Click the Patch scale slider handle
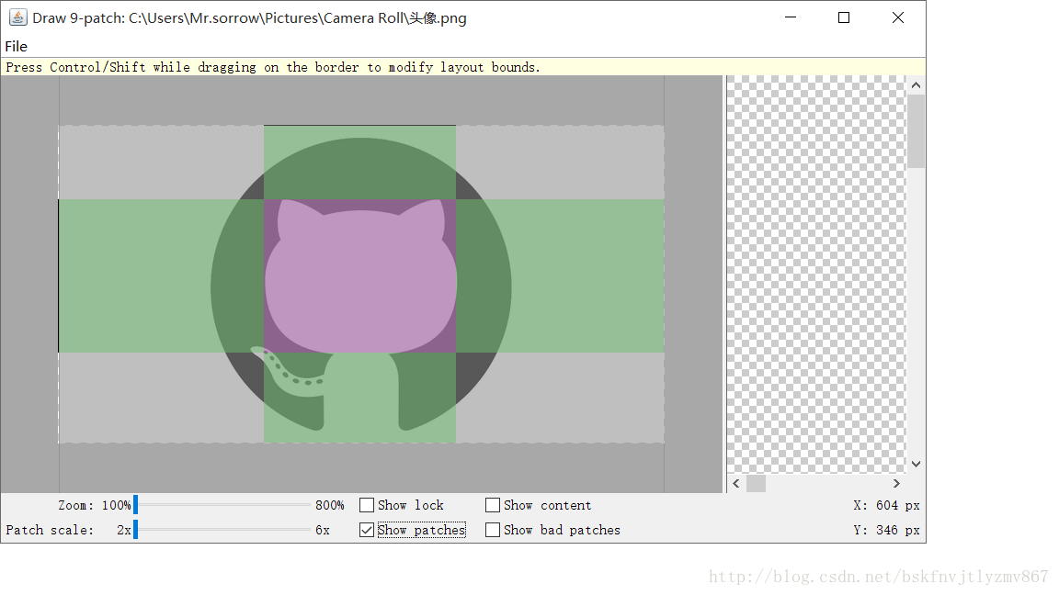The image size is (1059, 595). 136,530
